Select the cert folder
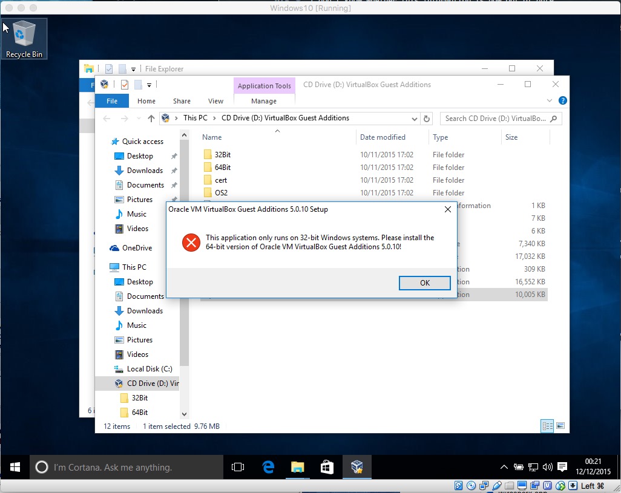621x493 pixels. click(220, 180)
